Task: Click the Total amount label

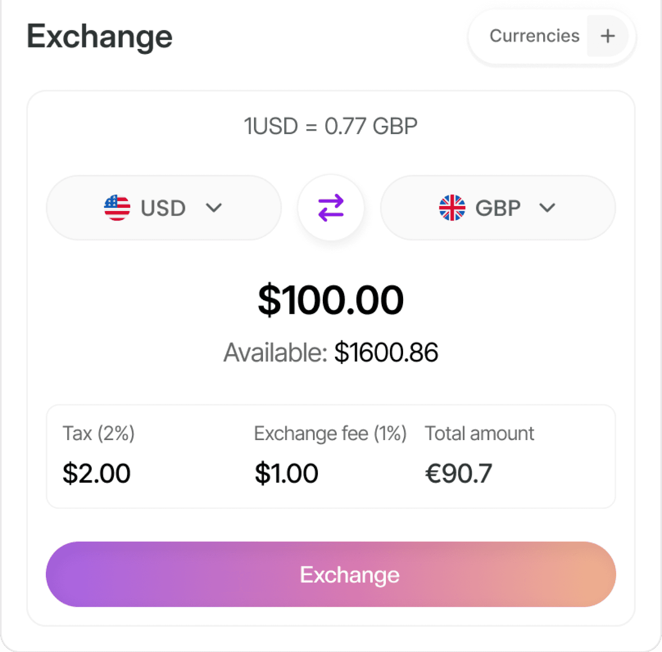Action: click(479, 433)
